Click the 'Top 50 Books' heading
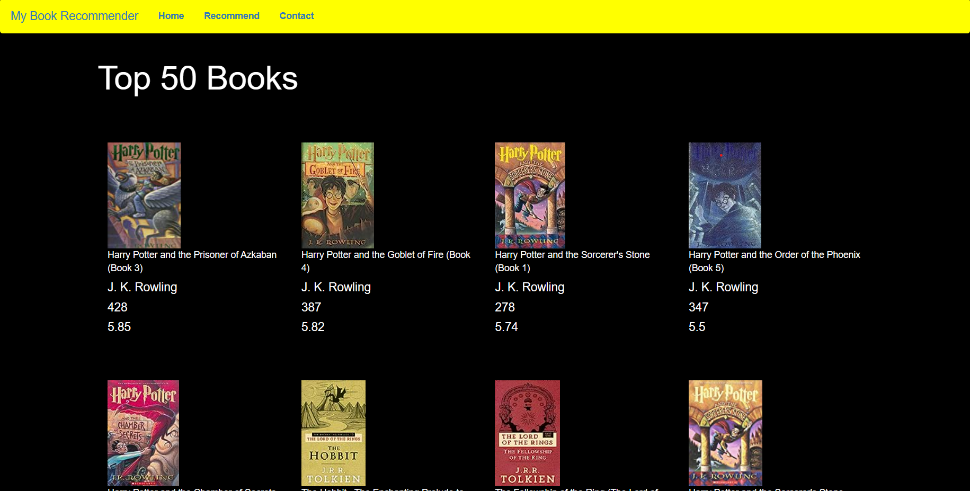 [198, 78]
